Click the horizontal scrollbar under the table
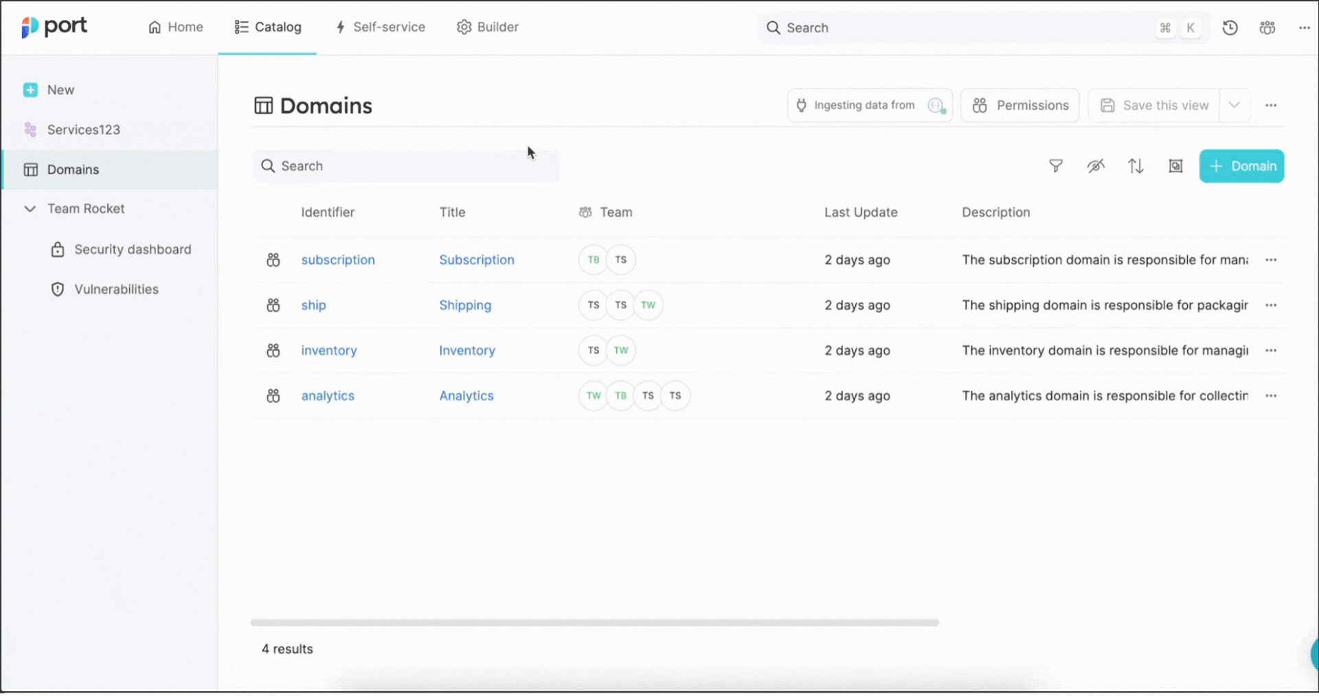This screenshot has height=696, width=1319. (594, 623)
